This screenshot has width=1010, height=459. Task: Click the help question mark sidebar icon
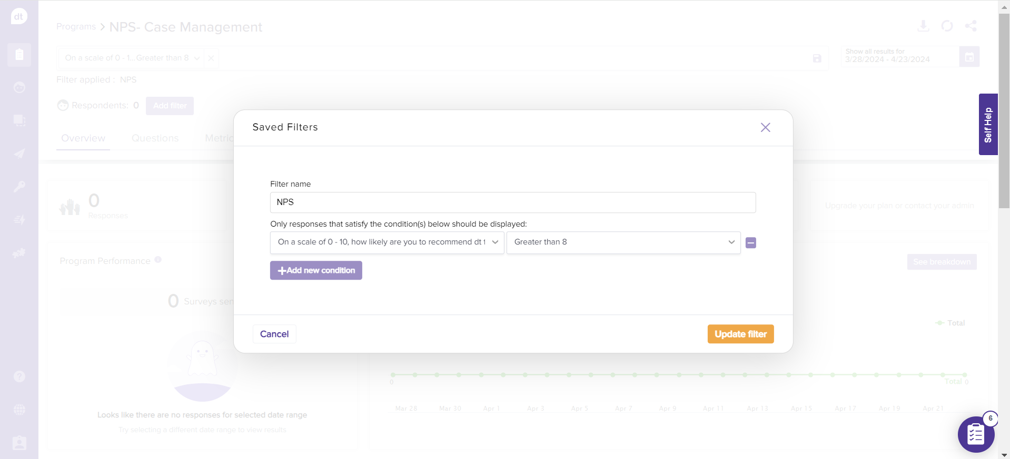[x=19, y=376]
